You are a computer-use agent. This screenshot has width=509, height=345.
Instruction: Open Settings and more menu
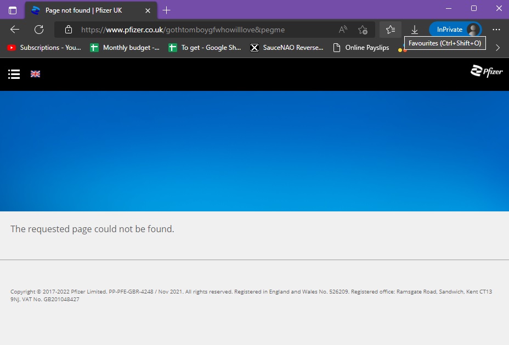[x=496, y=30]
